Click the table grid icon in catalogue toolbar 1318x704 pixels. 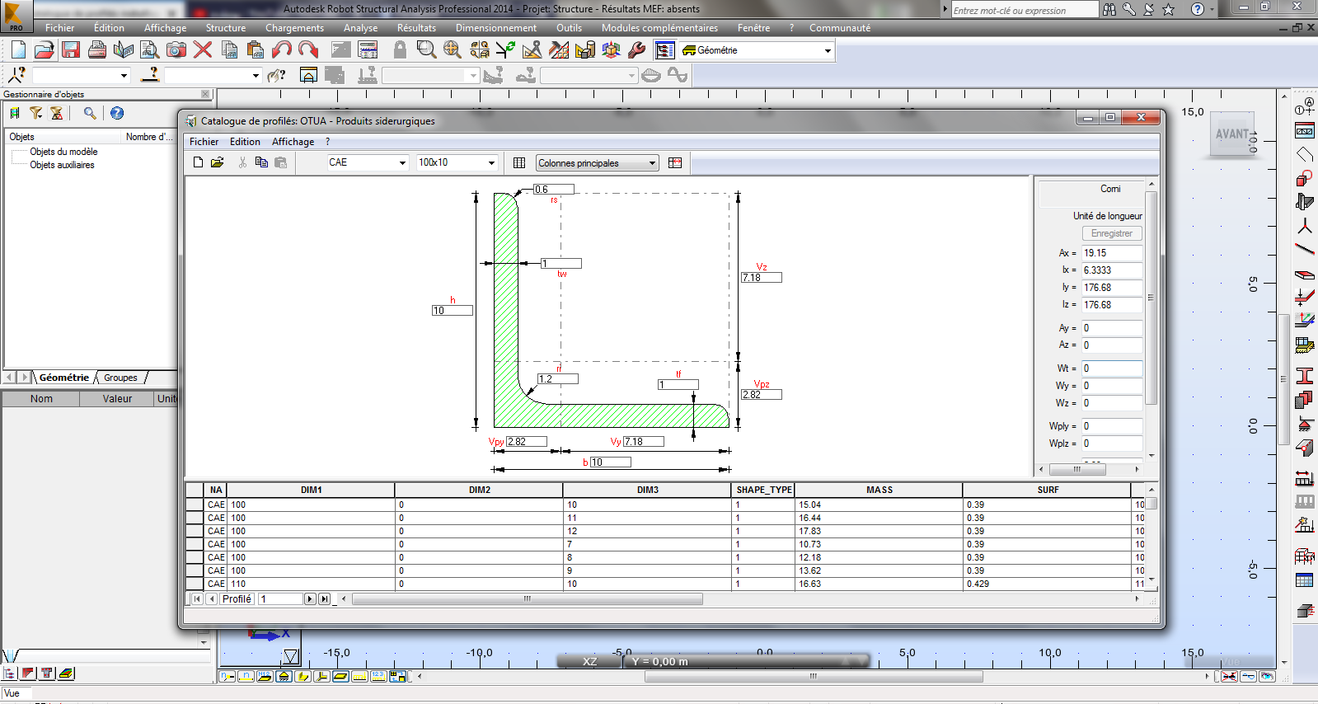[519, 162]
